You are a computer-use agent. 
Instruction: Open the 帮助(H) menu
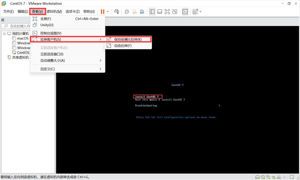(x=89, y=12)
